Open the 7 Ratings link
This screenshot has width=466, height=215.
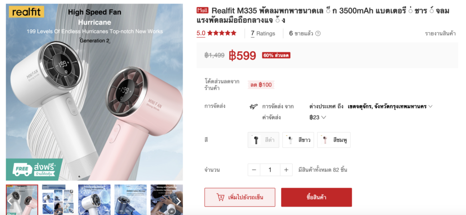click(x=263, y=34)
